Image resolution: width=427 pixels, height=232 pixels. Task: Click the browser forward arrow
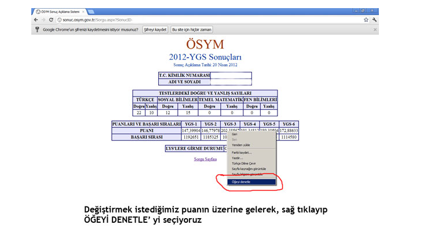pyautogui.click(x=43, y=20)
